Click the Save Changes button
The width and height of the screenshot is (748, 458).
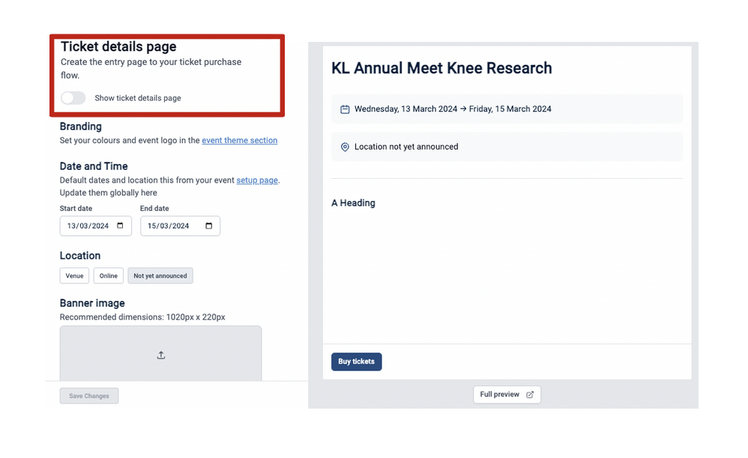pyautogui.click(x=88, y=395)
